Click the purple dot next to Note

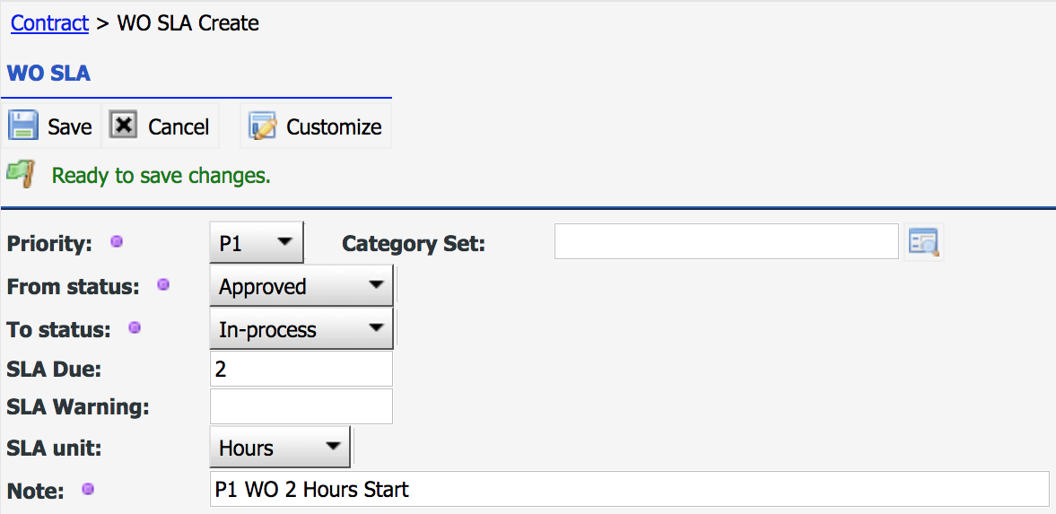tap(88, 489)
